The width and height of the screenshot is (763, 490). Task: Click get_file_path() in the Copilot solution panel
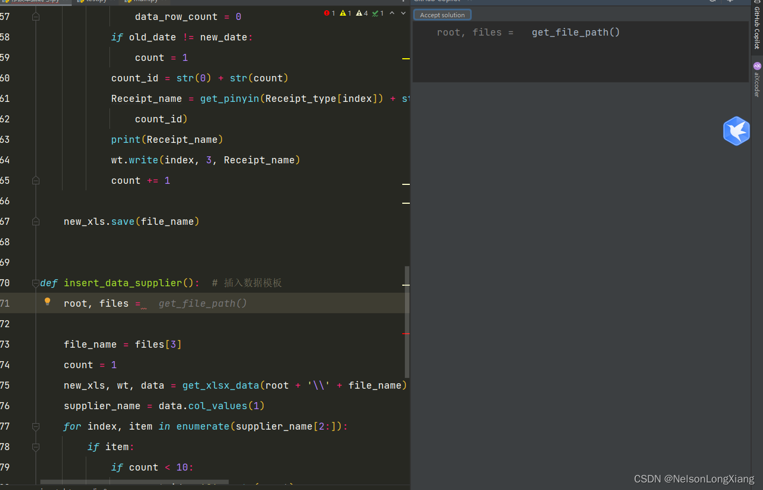coord(576,32)
